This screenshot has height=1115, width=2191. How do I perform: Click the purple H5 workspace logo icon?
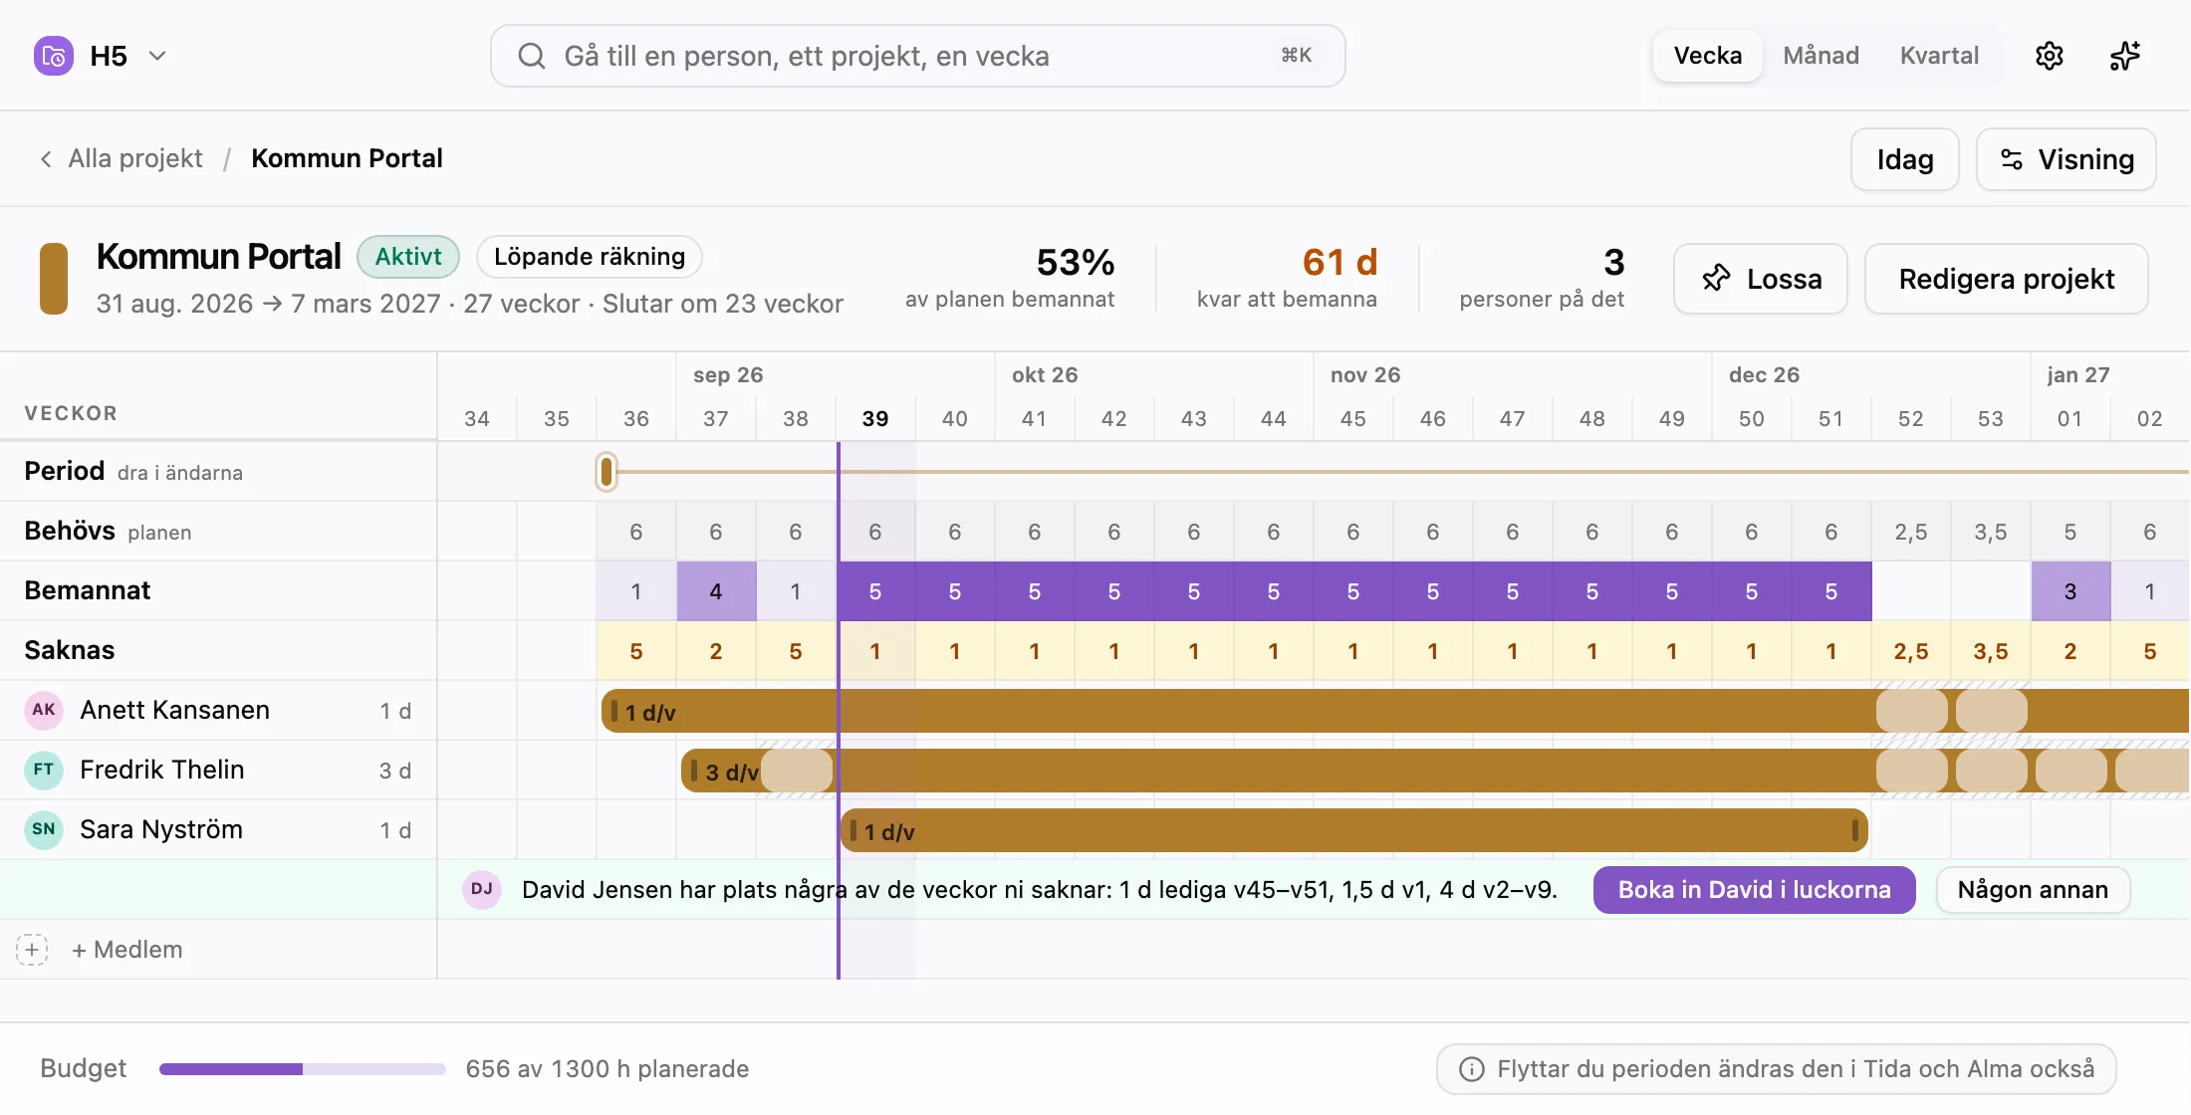[x=54, y=56]
